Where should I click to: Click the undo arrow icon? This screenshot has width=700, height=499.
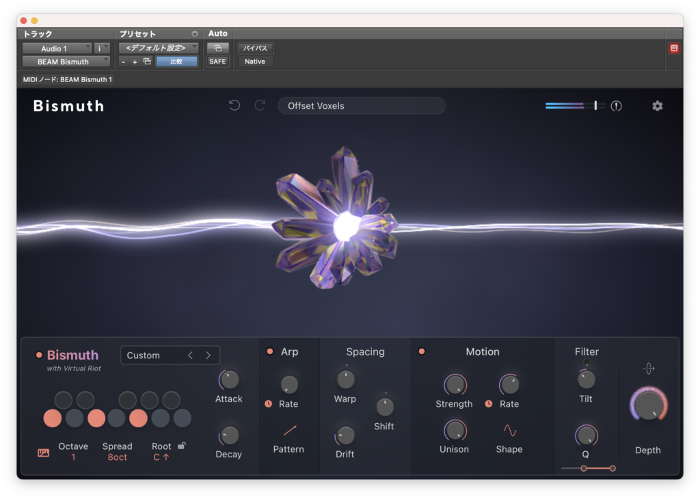(234, 106)
